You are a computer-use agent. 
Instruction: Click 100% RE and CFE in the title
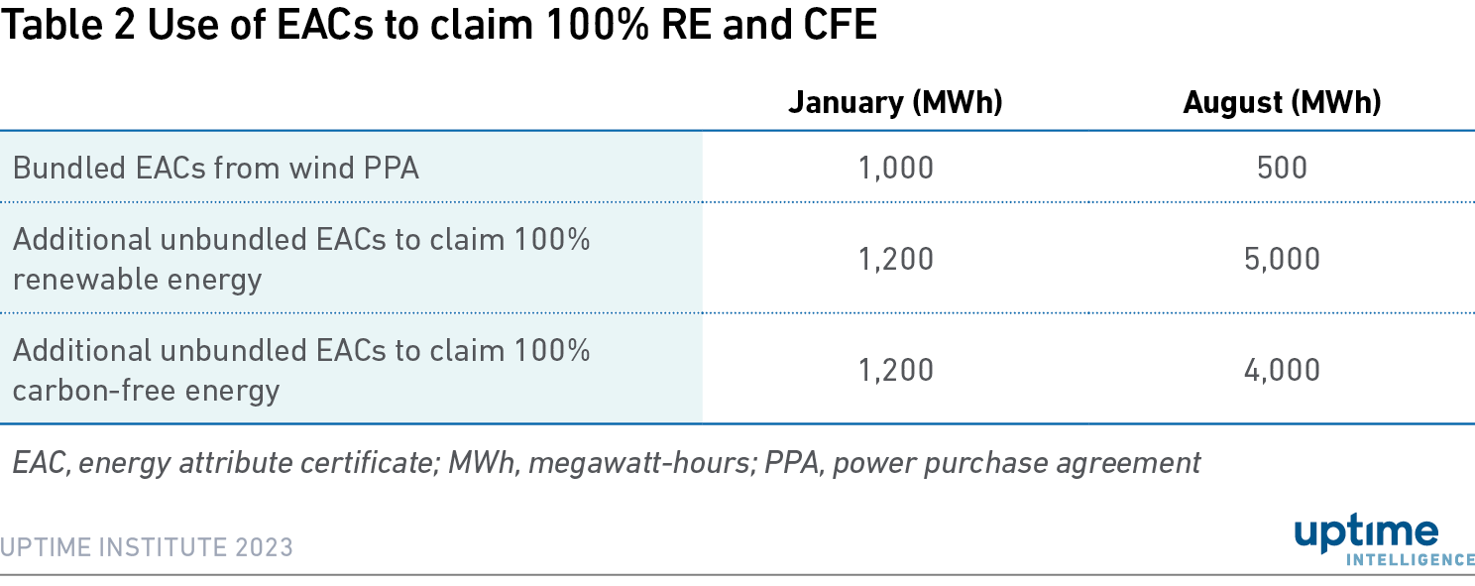(x=728, y=26)
